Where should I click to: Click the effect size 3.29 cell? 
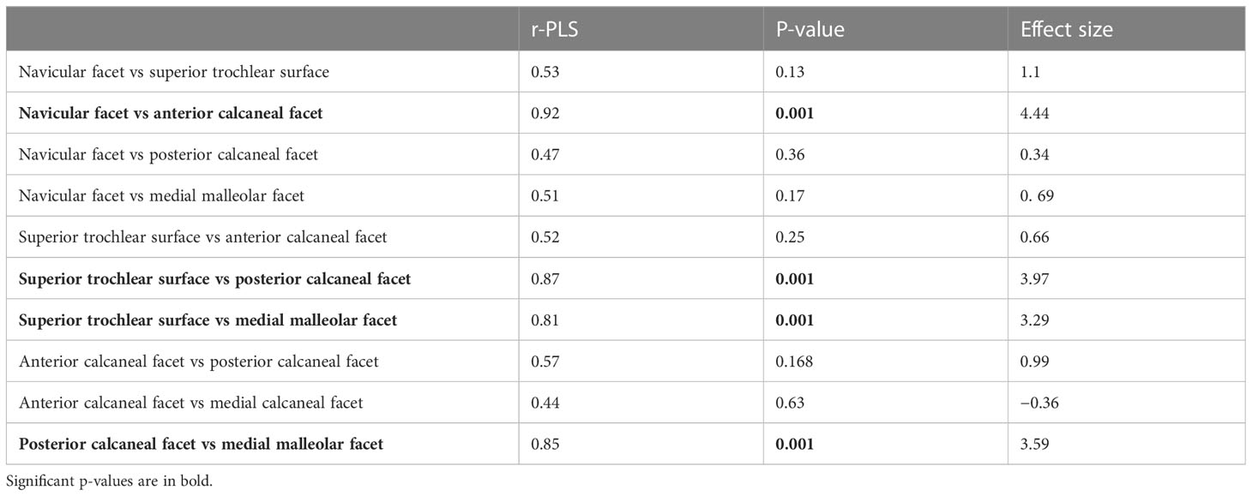point(1032,320)
